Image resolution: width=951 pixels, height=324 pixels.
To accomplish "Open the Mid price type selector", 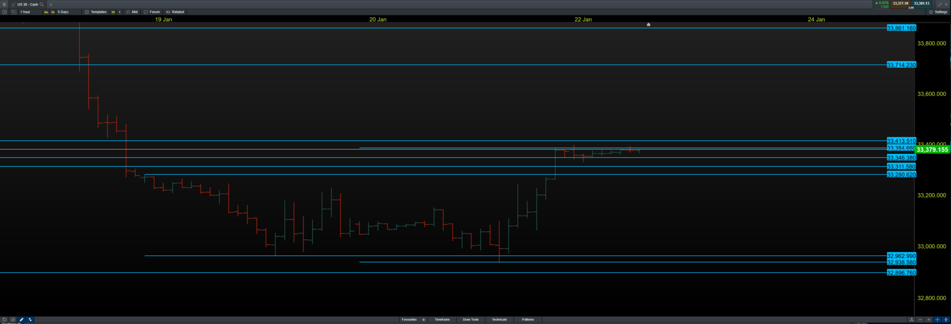I will 131,12.
